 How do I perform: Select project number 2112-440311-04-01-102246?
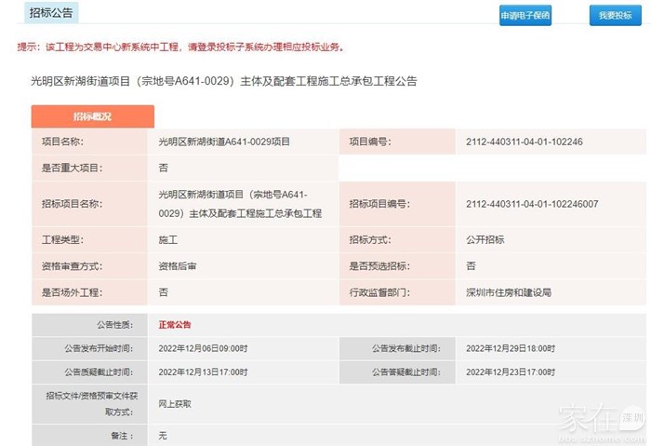pyautogui.click(x=525, y=142)
